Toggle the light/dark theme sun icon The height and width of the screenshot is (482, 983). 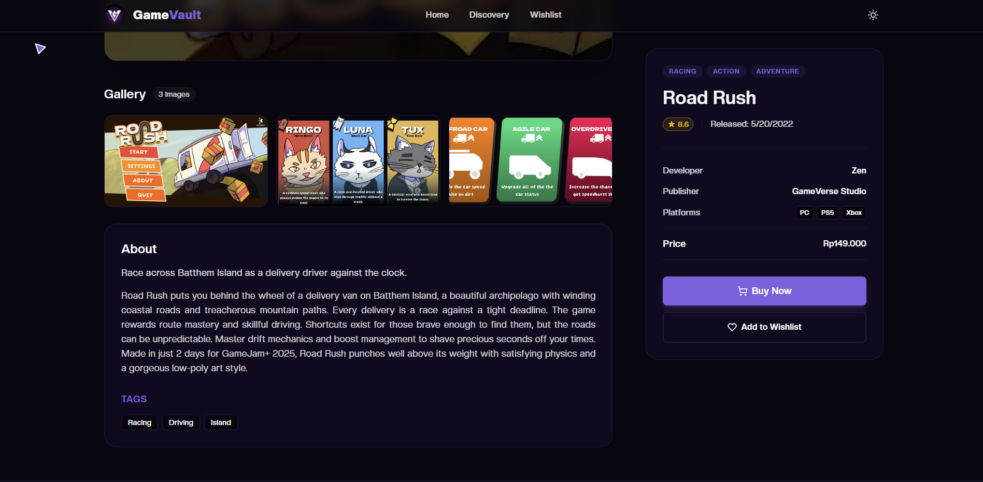pos(873,15)
